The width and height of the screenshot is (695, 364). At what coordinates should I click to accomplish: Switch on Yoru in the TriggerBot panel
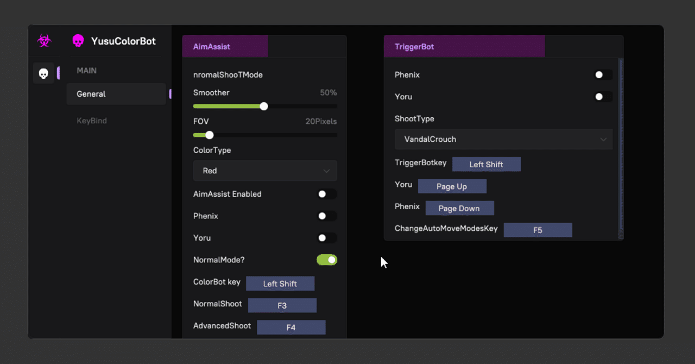(x=603, y=97)
